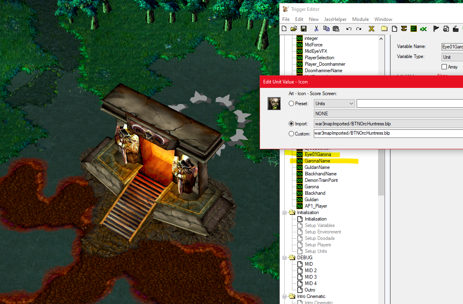
Task: Paste using the clipboard icon
Action: point(336,29)
